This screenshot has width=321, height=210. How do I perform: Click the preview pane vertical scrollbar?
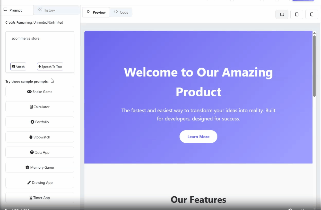coord(314,66)
